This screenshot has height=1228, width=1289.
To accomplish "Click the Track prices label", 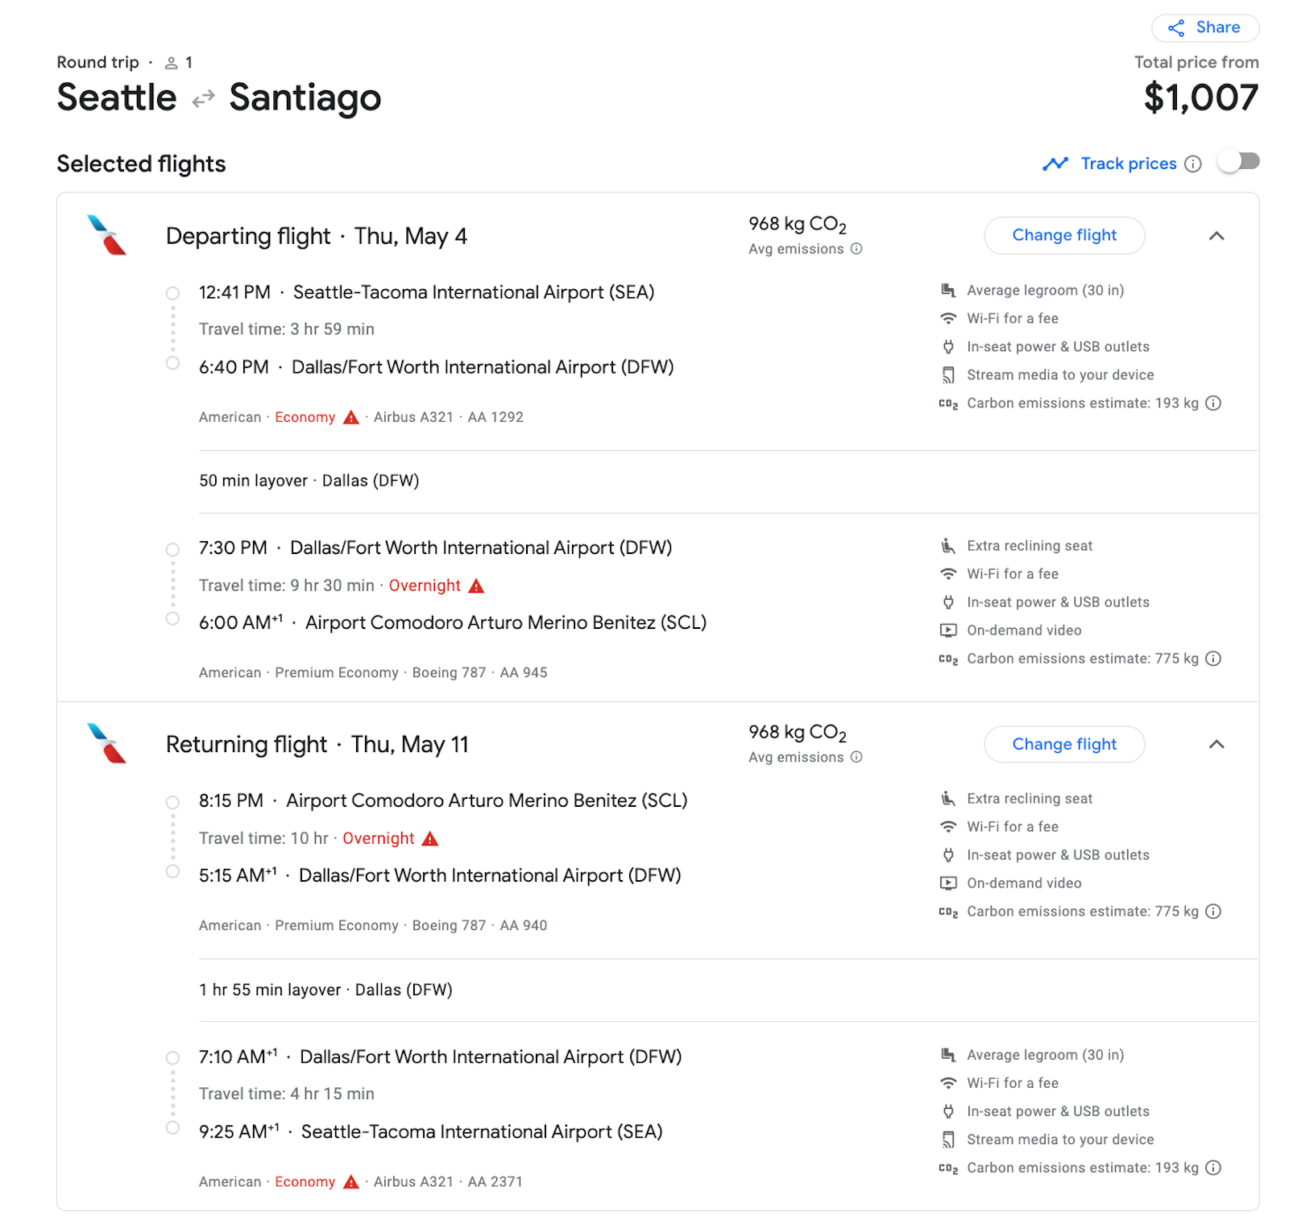I will pyautogui.click(x=1129, y=163).
